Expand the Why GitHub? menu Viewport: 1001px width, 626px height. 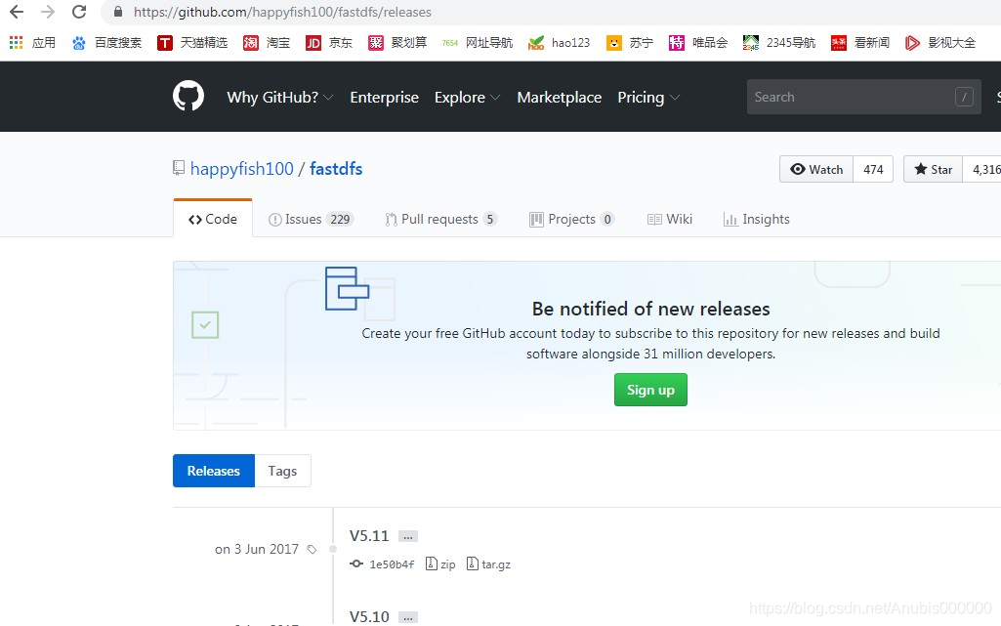pos(279,97)
